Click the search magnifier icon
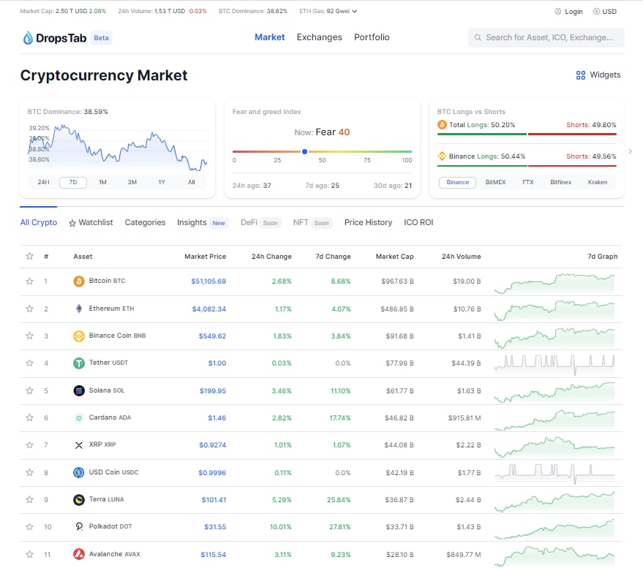The width and height of the screenshot is (643, 568). coord(478,38)
